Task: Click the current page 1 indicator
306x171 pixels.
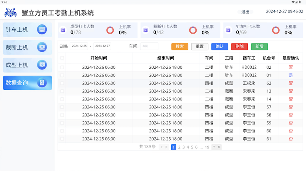Action: click(x=174, y=147)
